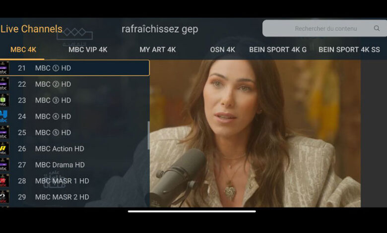
Task: Open the MY ART 4K category
Action: 158,50
